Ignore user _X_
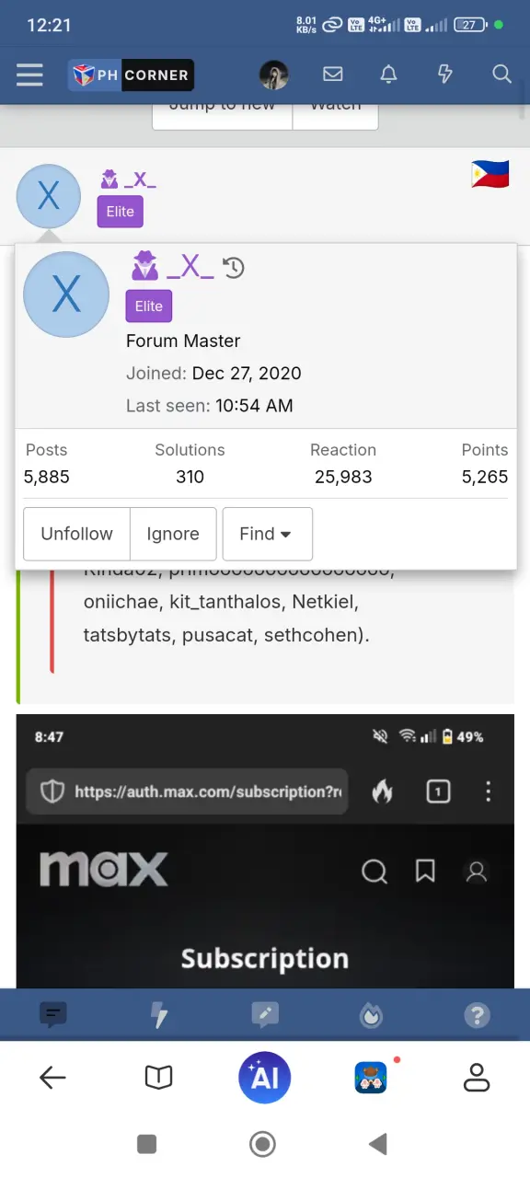 173,534
